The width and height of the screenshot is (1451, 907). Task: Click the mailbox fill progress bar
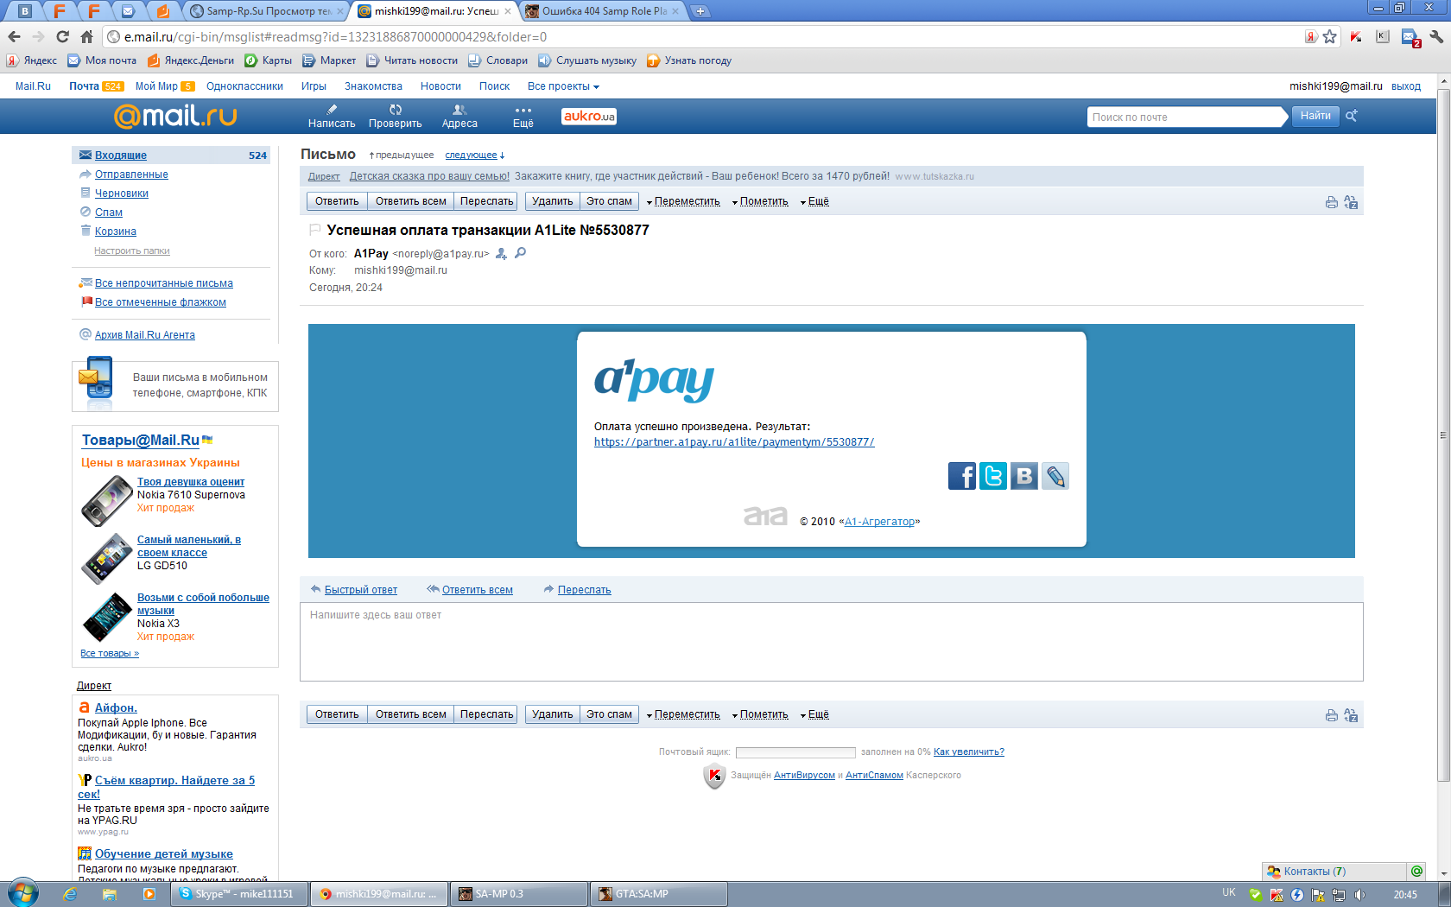795,752
